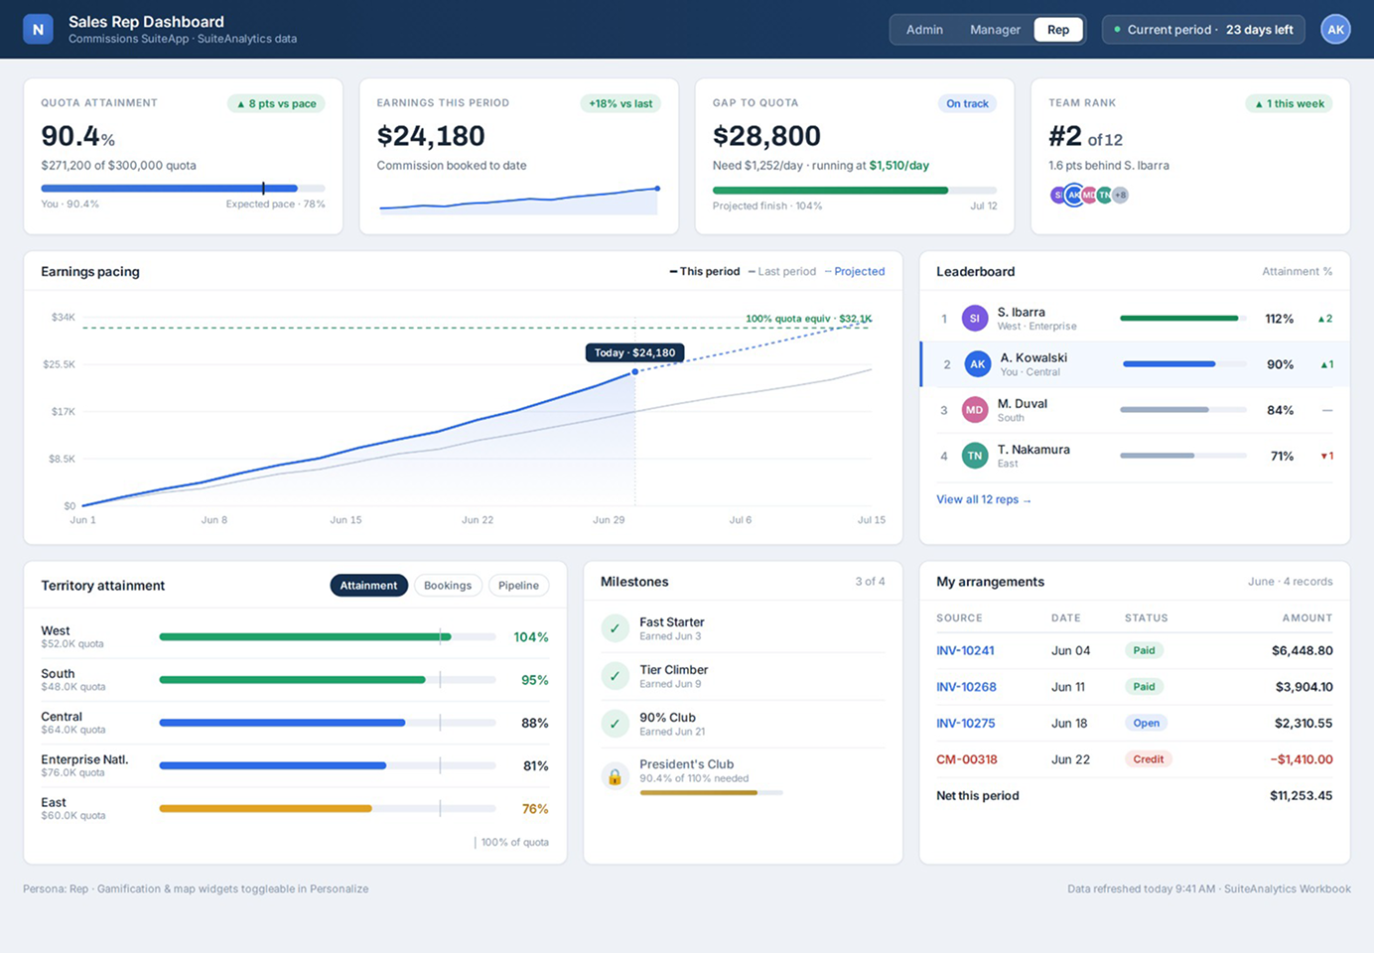The height and width of the screenshot is (953, 1374).
Task: Click the June · 4 records label
Action: [1290, 582]
